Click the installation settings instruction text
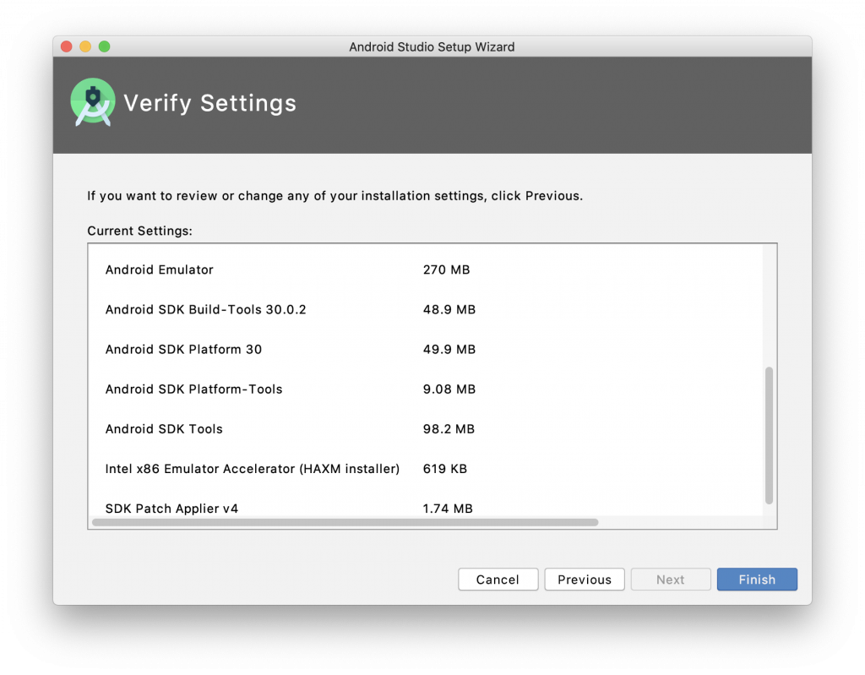This screenshot has height=675, width=865. point(335,196)
